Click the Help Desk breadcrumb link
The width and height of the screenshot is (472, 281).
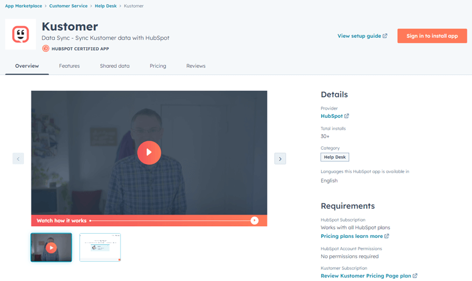[x=105, y=6]
